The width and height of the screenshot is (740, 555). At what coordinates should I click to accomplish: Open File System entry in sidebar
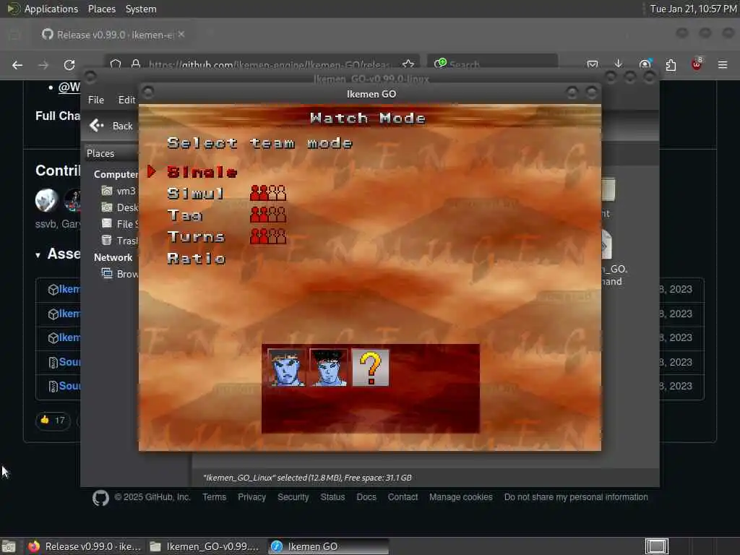point(120,224)
